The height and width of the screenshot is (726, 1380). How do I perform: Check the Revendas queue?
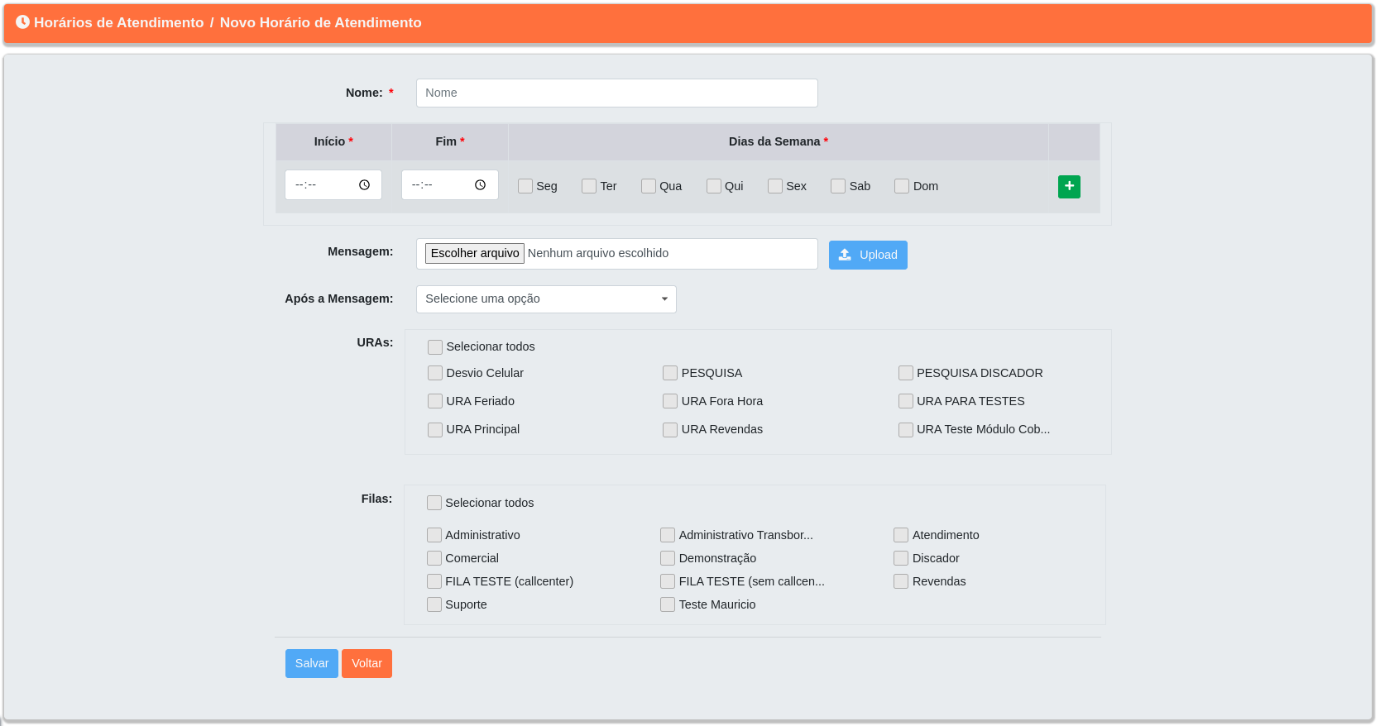coord(901,581)
